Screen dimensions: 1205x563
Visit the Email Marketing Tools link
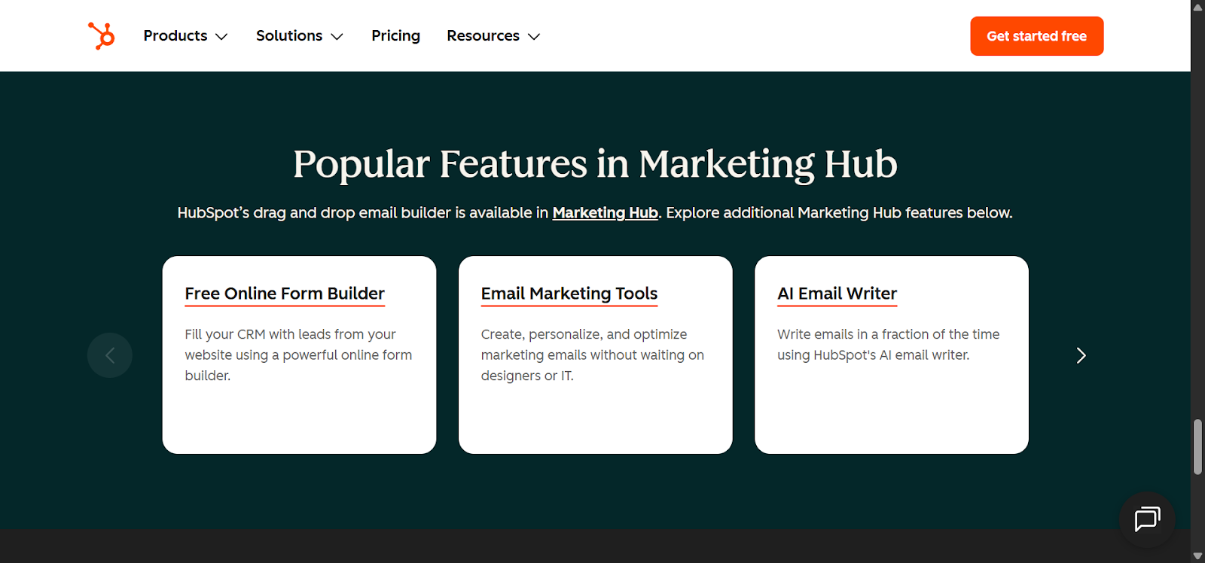[x=569, y=294]
